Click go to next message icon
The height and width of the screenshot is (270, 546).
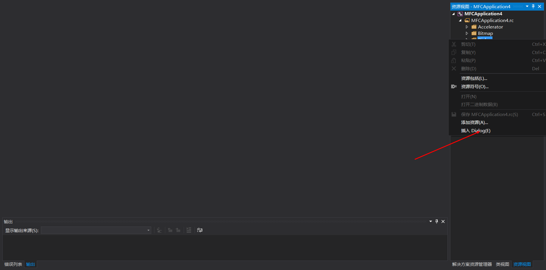pos(178,230)
